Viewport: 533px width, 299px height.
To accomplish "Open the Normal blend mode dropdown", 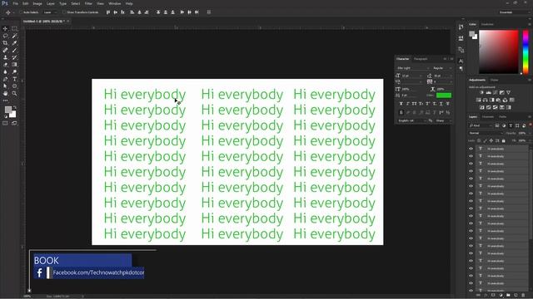I will click(x=486, y=133).
